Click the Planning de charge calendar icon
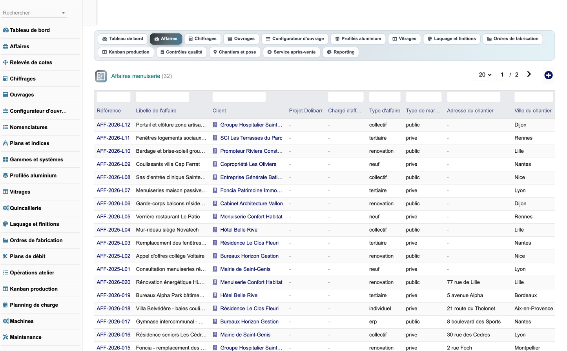 click(x=5, y=305)
